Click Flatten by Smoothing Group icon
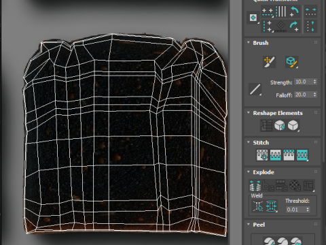This screenshot has height=245, width=326. pos(282,185)
